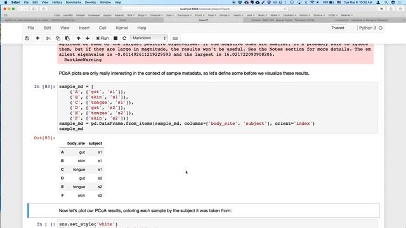Reload the page in address bar
This screenshot has width=406, height=228.
coord(285,9)
